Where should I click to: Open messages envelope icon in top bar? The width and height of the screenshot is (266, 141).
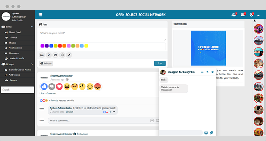[243, 15]
